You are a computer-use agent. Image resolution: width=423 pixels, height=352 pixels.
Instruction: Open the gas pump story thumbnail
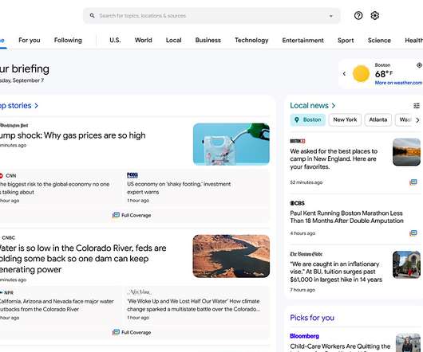coord(231,144)
